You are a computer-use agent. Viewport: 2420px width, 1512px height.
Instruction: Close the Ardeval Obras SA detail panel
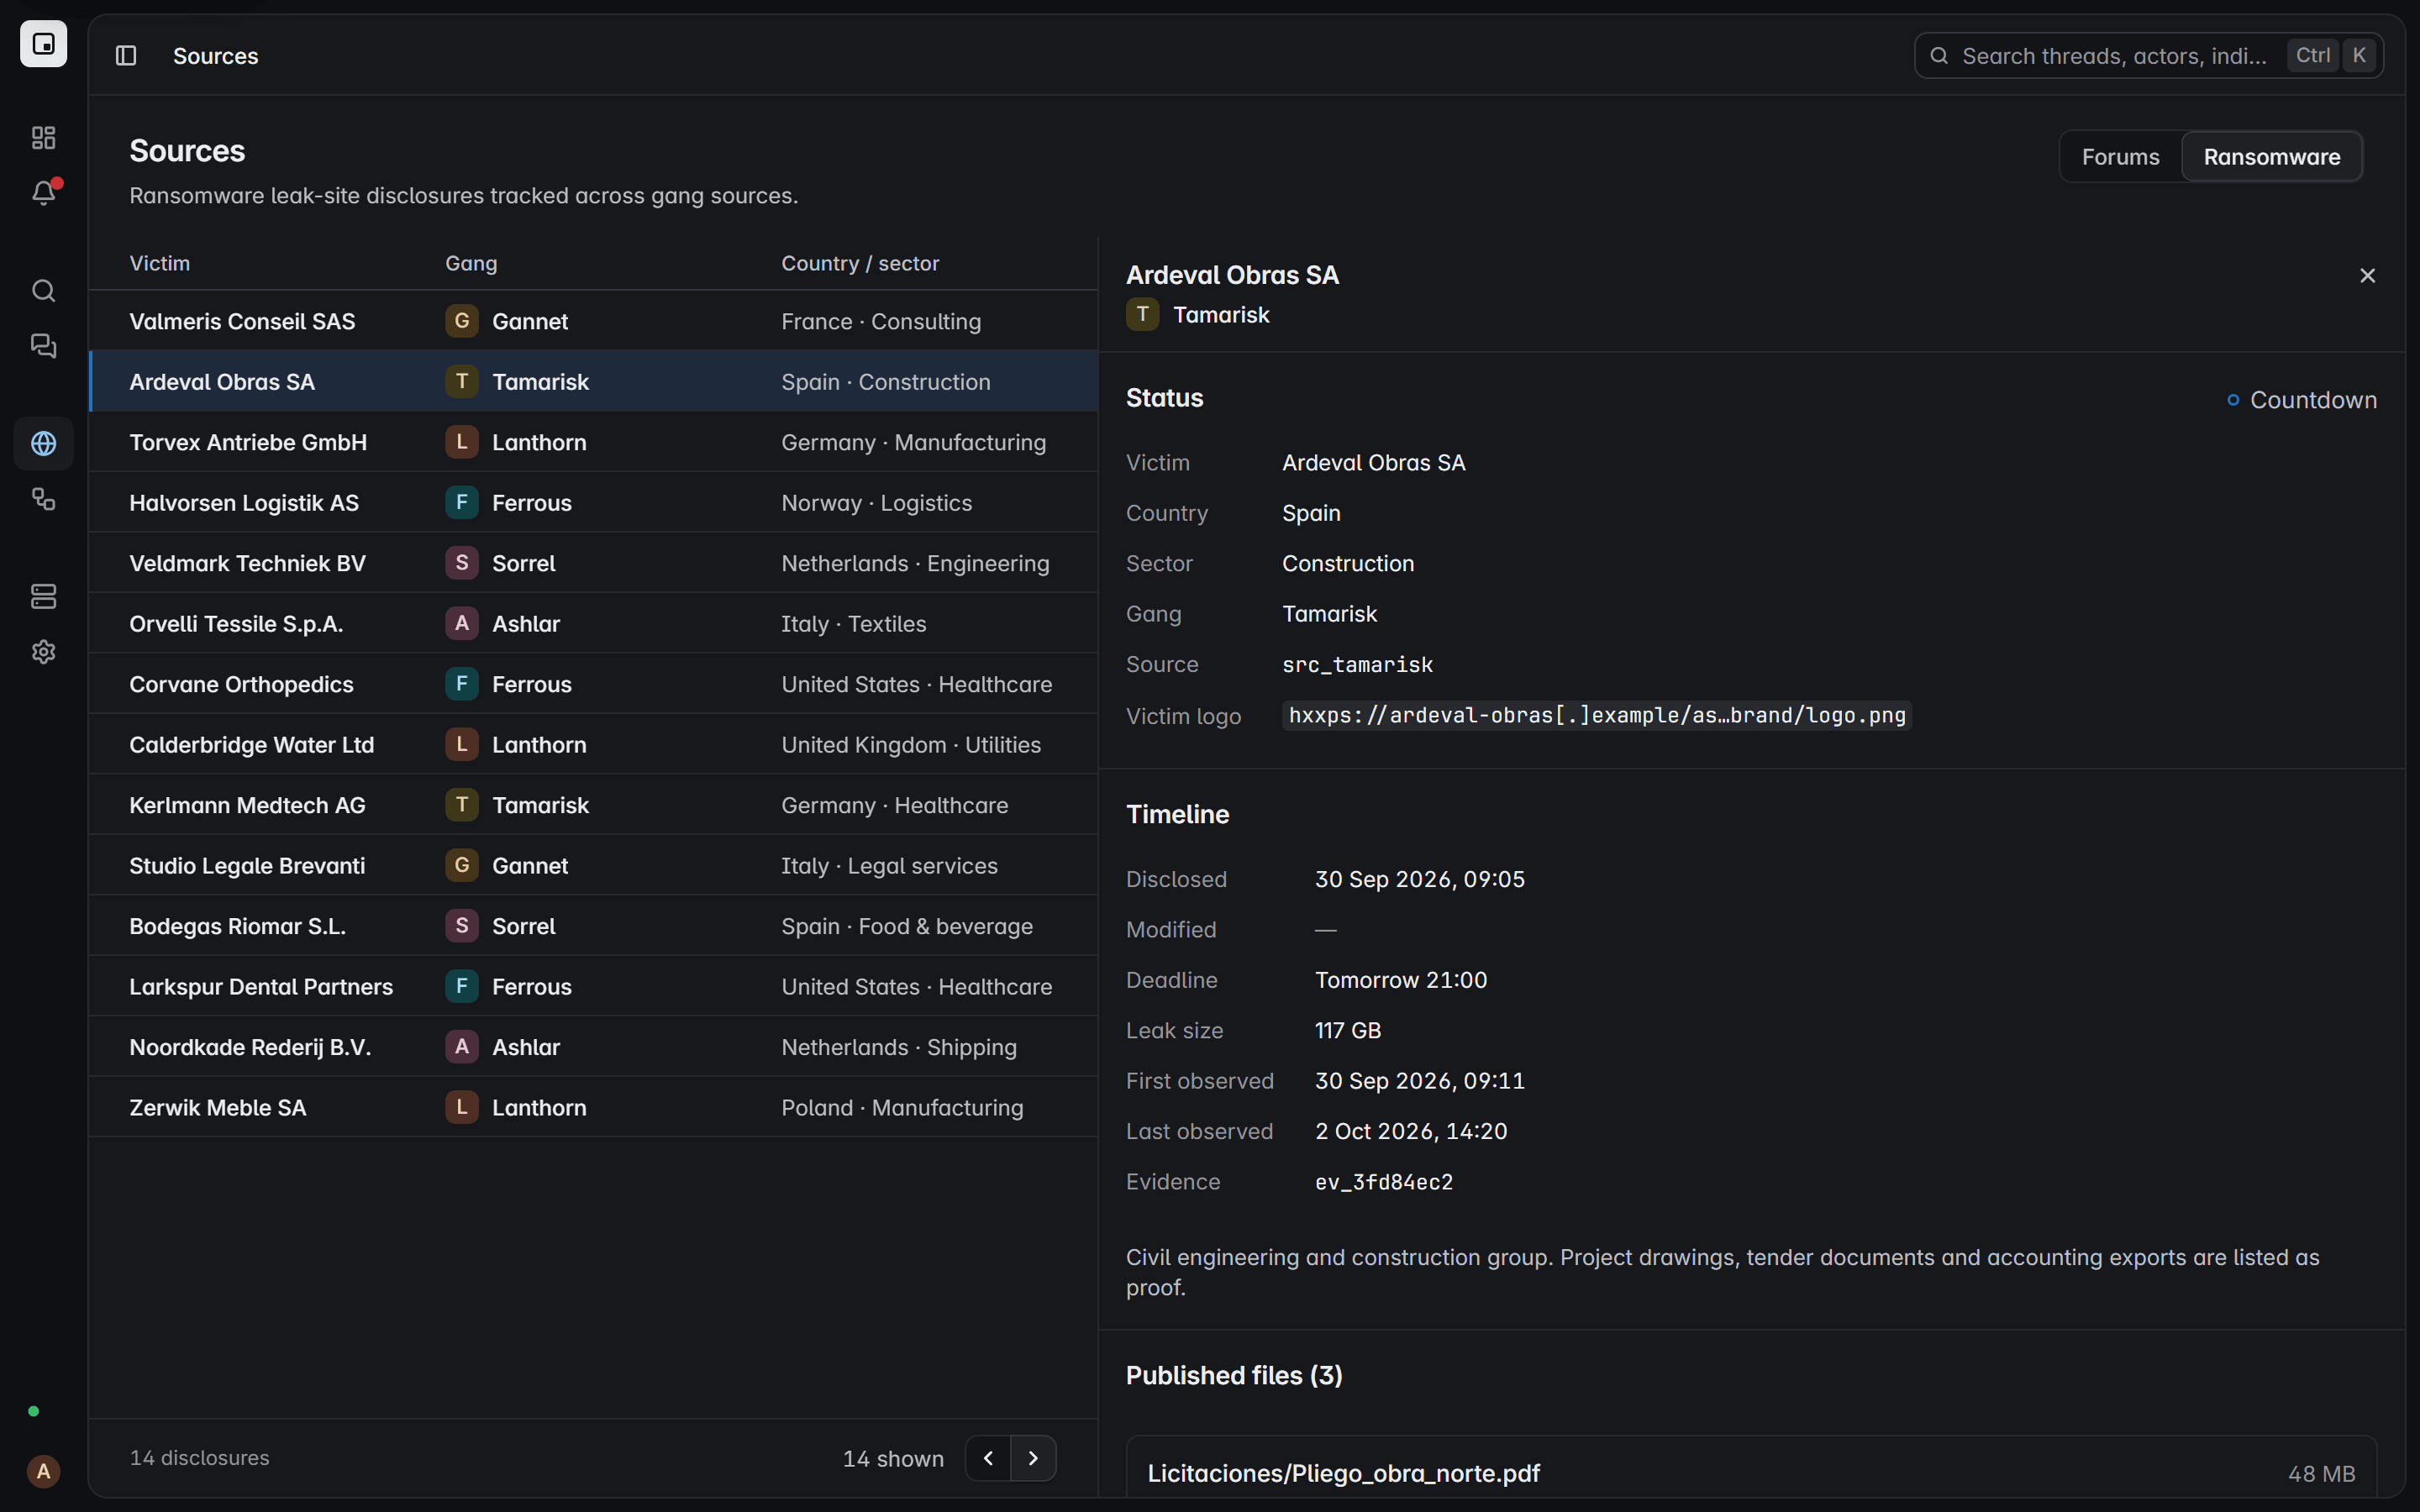[x=2367, y=276]
